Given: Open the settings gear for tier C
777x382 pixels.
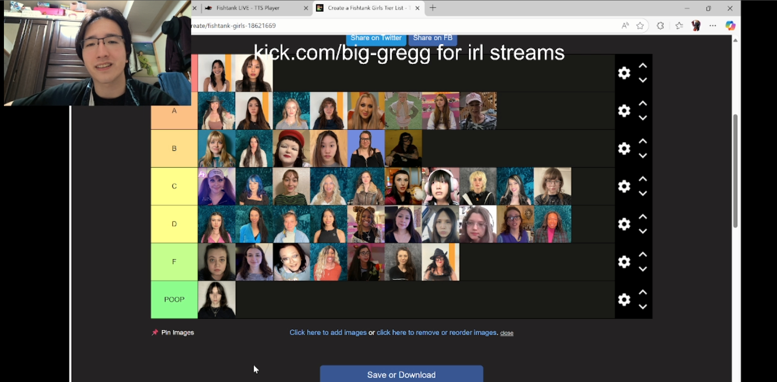Looking at the screenshot, I should click(x=624, y=186).
